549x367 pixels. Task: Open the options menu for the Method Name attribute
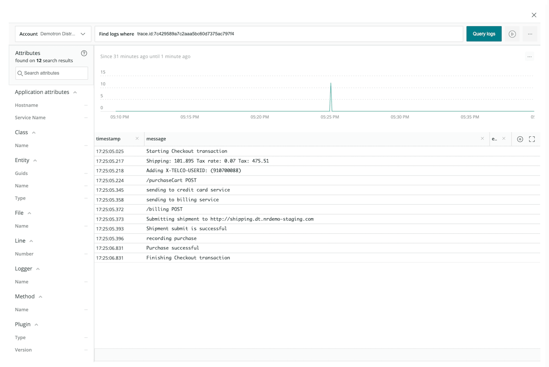coord(86,310)
